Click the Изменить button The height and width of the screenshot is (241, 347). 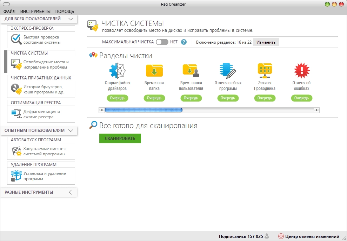pos(266,42)
